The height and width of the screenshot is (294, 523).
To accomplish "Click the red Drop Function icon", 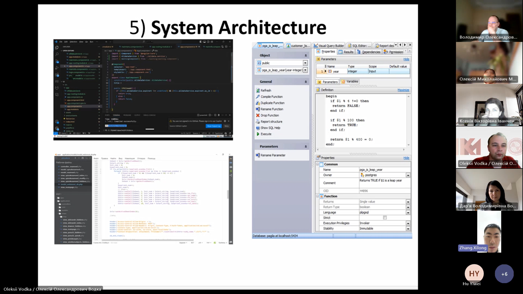I will (x=258, y=115).
